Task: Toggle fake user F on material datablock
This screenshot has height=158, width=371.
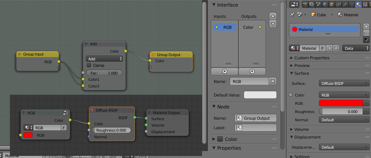Action: tap(322, 48)
